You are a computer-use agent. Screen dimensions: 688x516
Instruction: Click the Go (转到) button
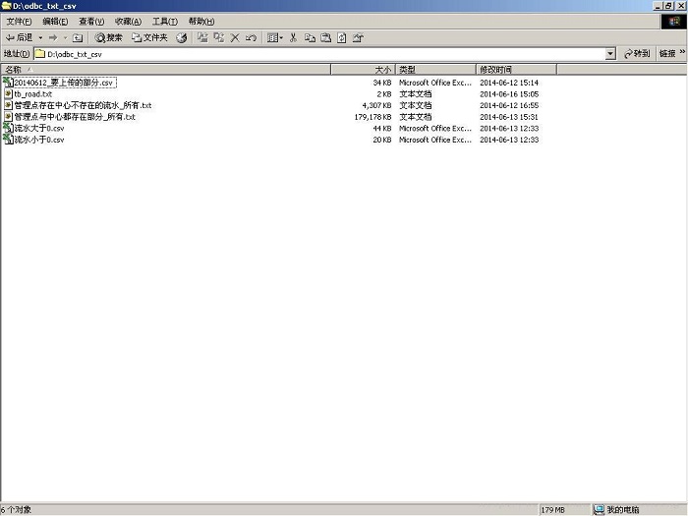click(x=636, y=54)
